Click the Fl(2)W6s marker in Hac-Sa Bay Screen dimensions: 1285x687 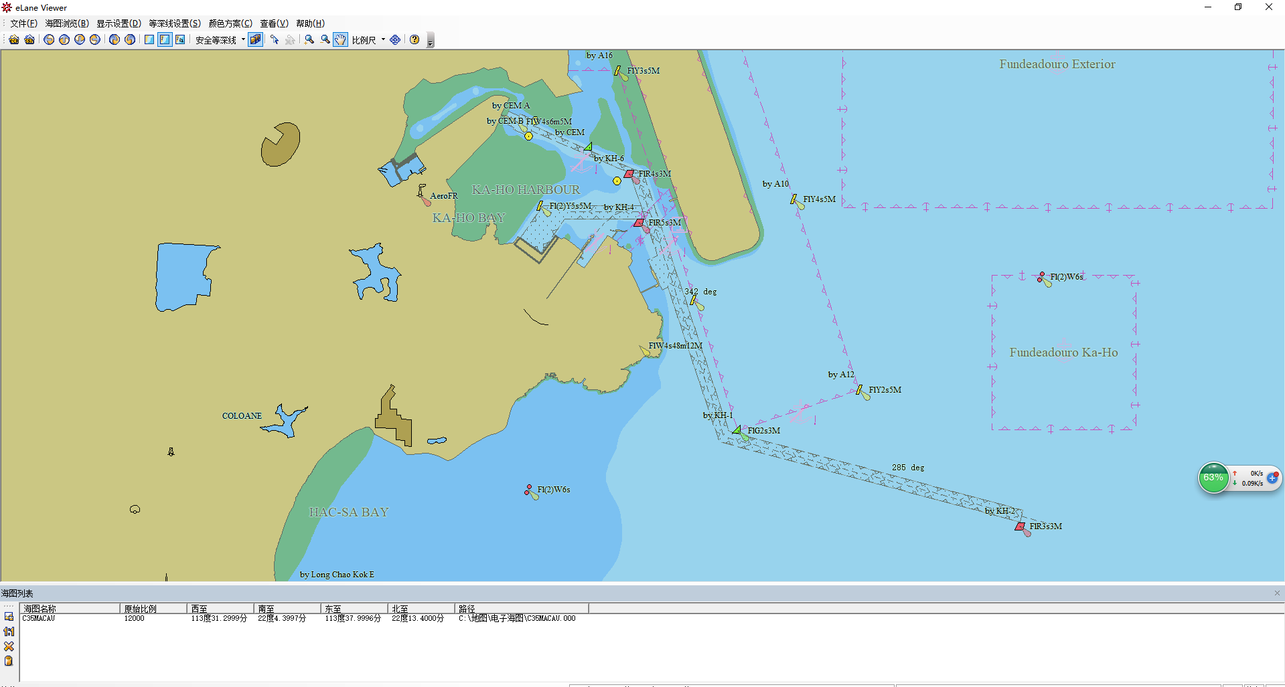point(530,492)
